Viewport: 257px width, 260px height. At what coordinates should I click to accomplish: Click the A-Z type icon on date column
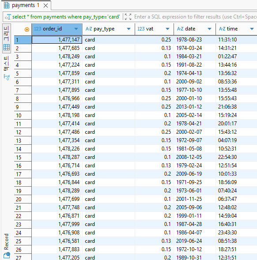click(180, 29)
